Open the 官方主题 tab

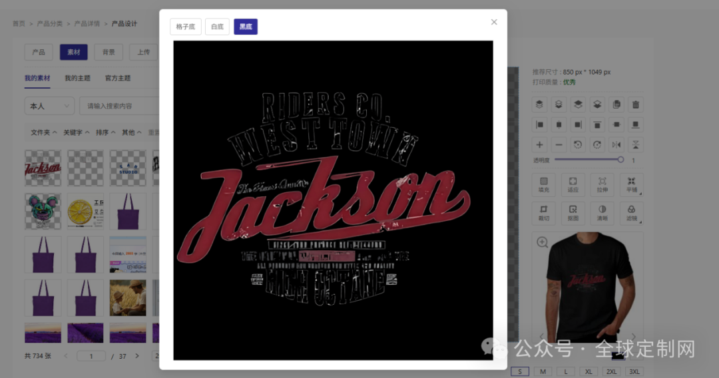pos(118,78)
